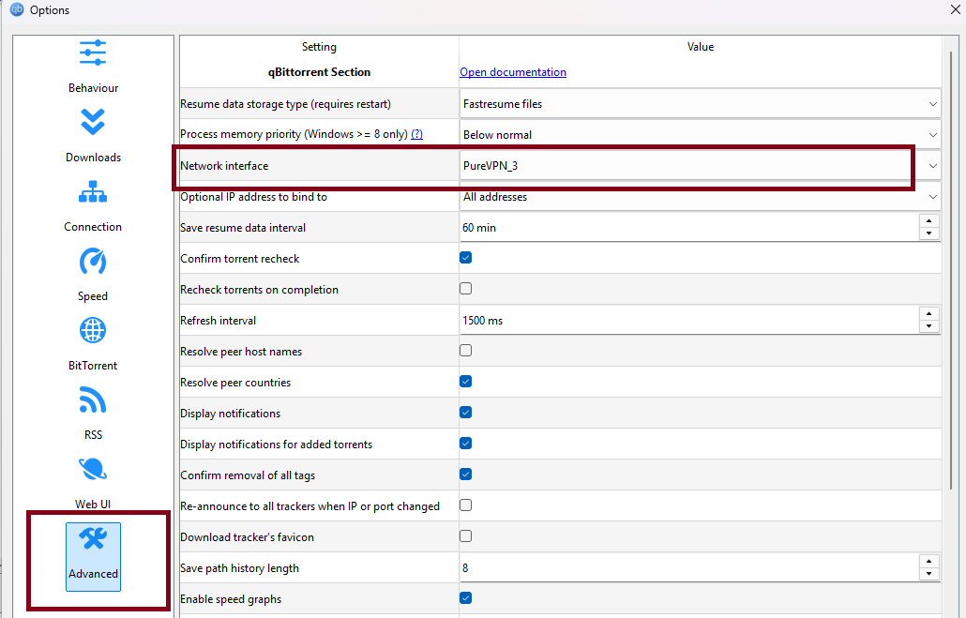The width and height of the screenshot is (966, 618).
Task: Increase Refresh interval value
Action: [929, 313]
